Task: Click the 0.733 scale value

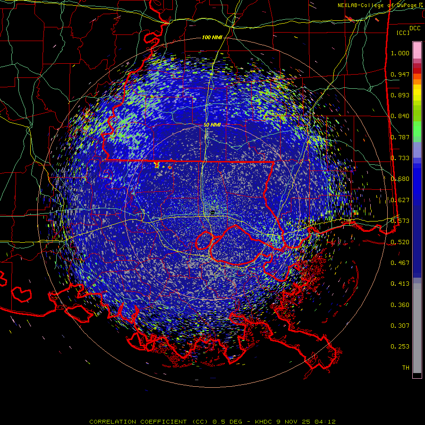Action: coord(400,158)
